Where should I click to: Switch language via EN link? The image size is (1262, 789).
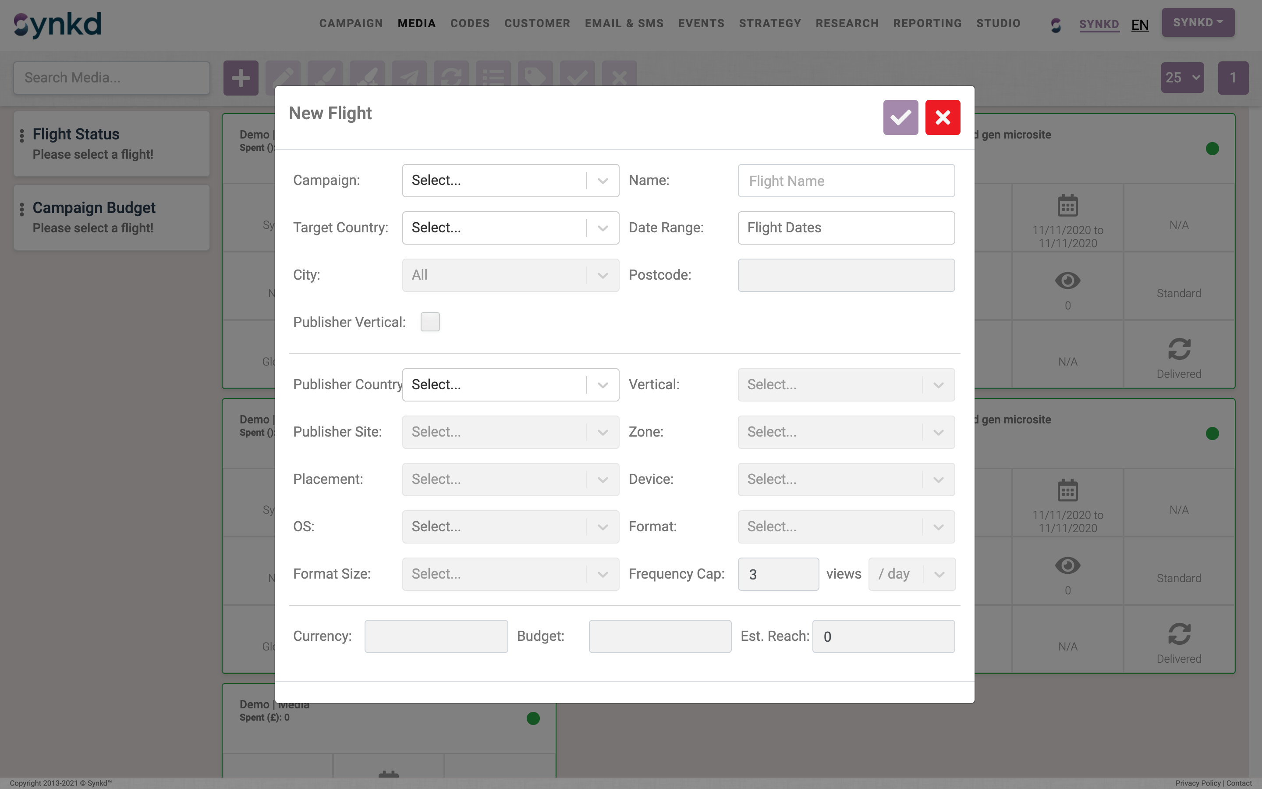click(1139, 25)
